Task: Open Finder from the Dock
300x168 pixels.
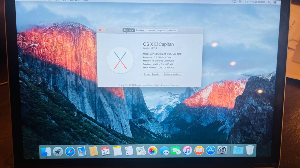Action: (x=46, y=152)
